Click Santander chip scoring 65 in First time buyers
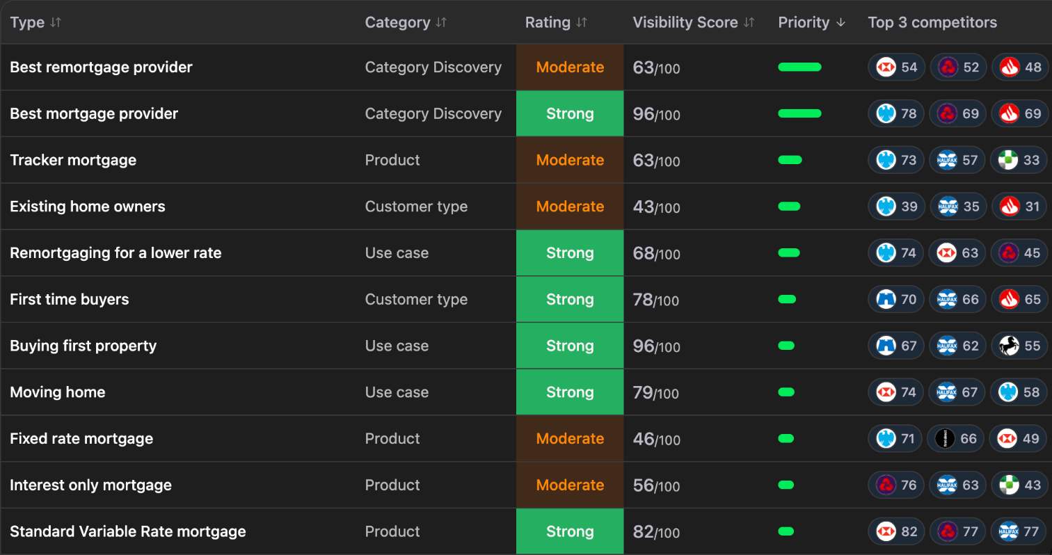The width and height of the screenshot is (1052, 555). click(x=1020, y=300)
